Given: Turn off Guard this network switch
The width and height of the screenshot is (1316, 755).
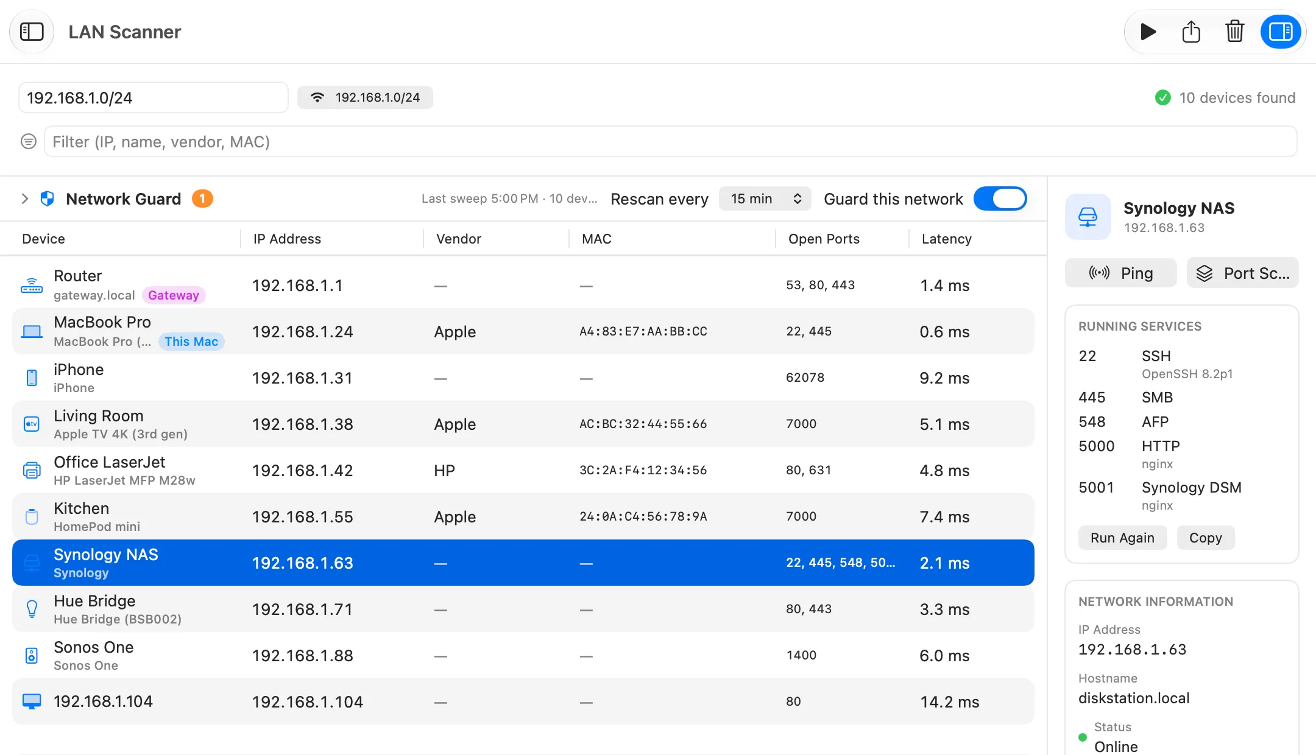Looking at the screenshot, I should tap(1000, 199).
